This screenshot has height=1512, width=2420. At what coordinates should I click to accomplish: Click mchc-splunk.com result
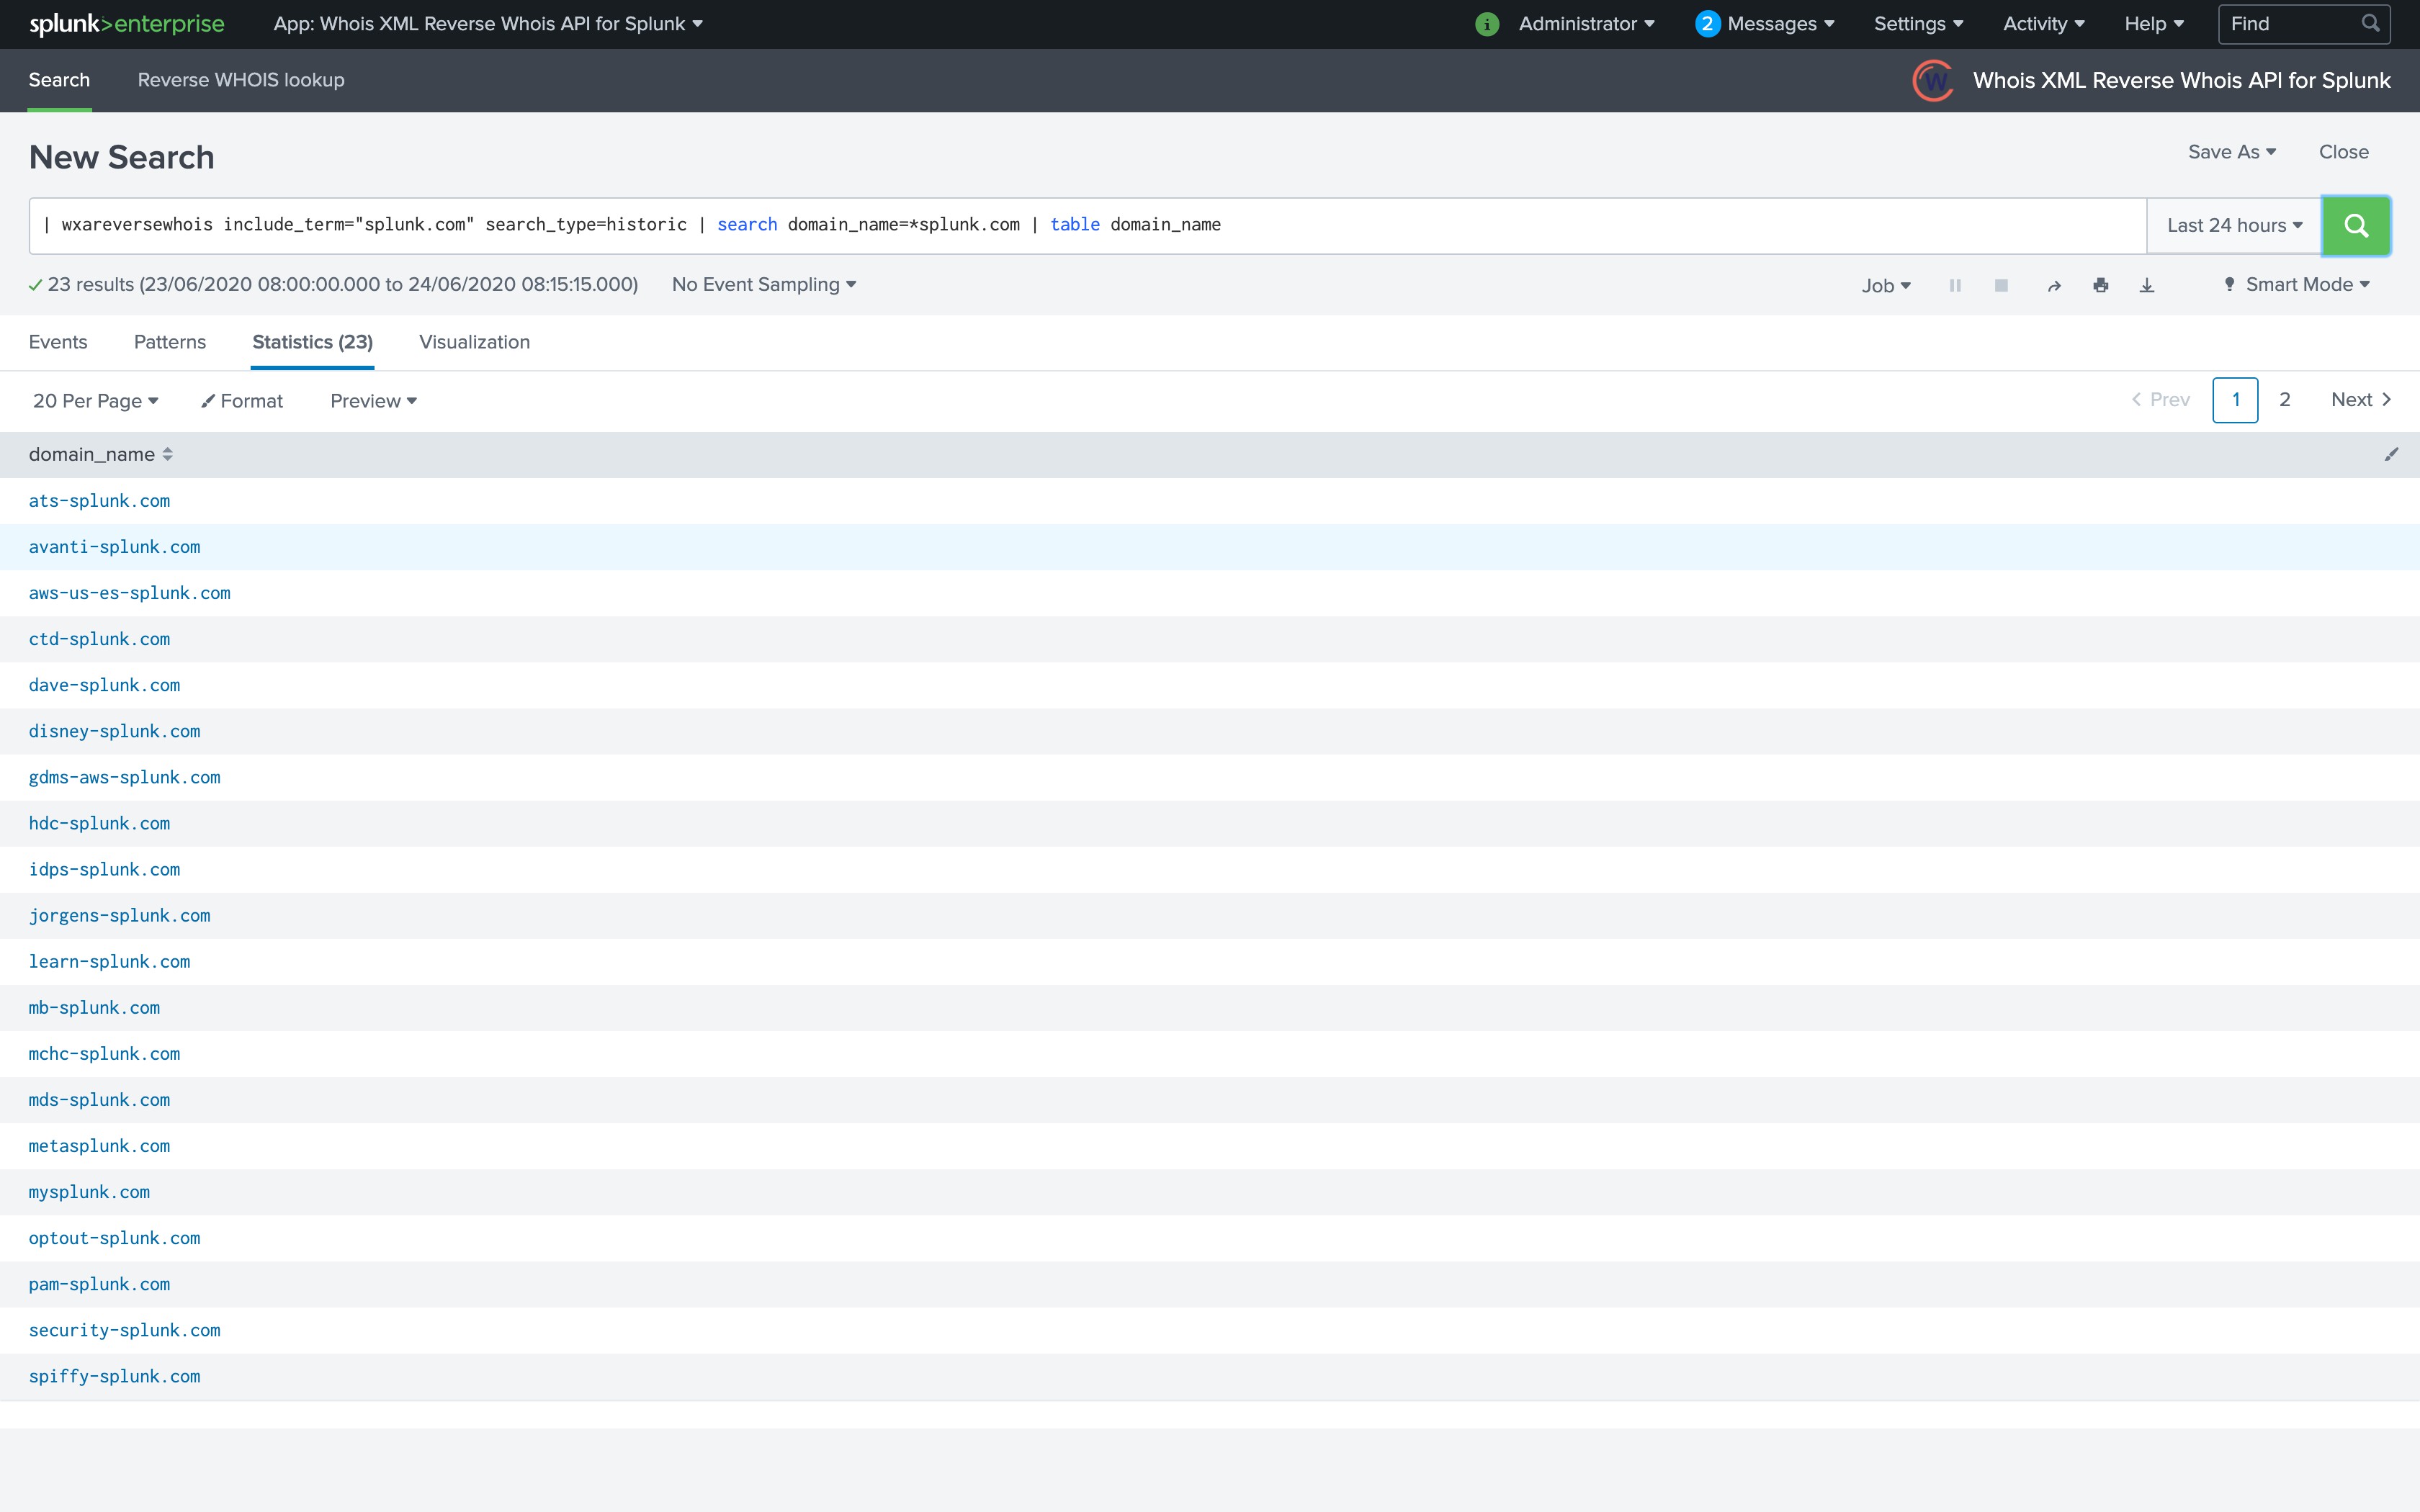104,1053
